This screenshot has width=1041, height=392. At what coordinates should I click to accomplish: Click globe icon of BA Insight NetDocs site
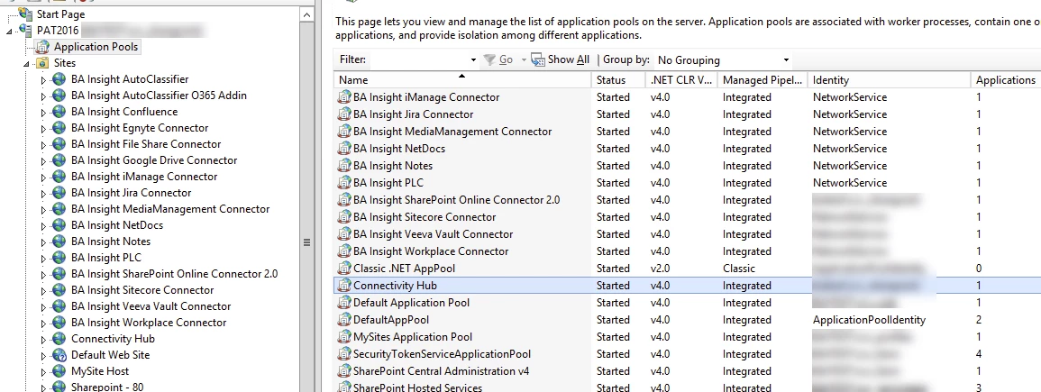click(59, 225)
